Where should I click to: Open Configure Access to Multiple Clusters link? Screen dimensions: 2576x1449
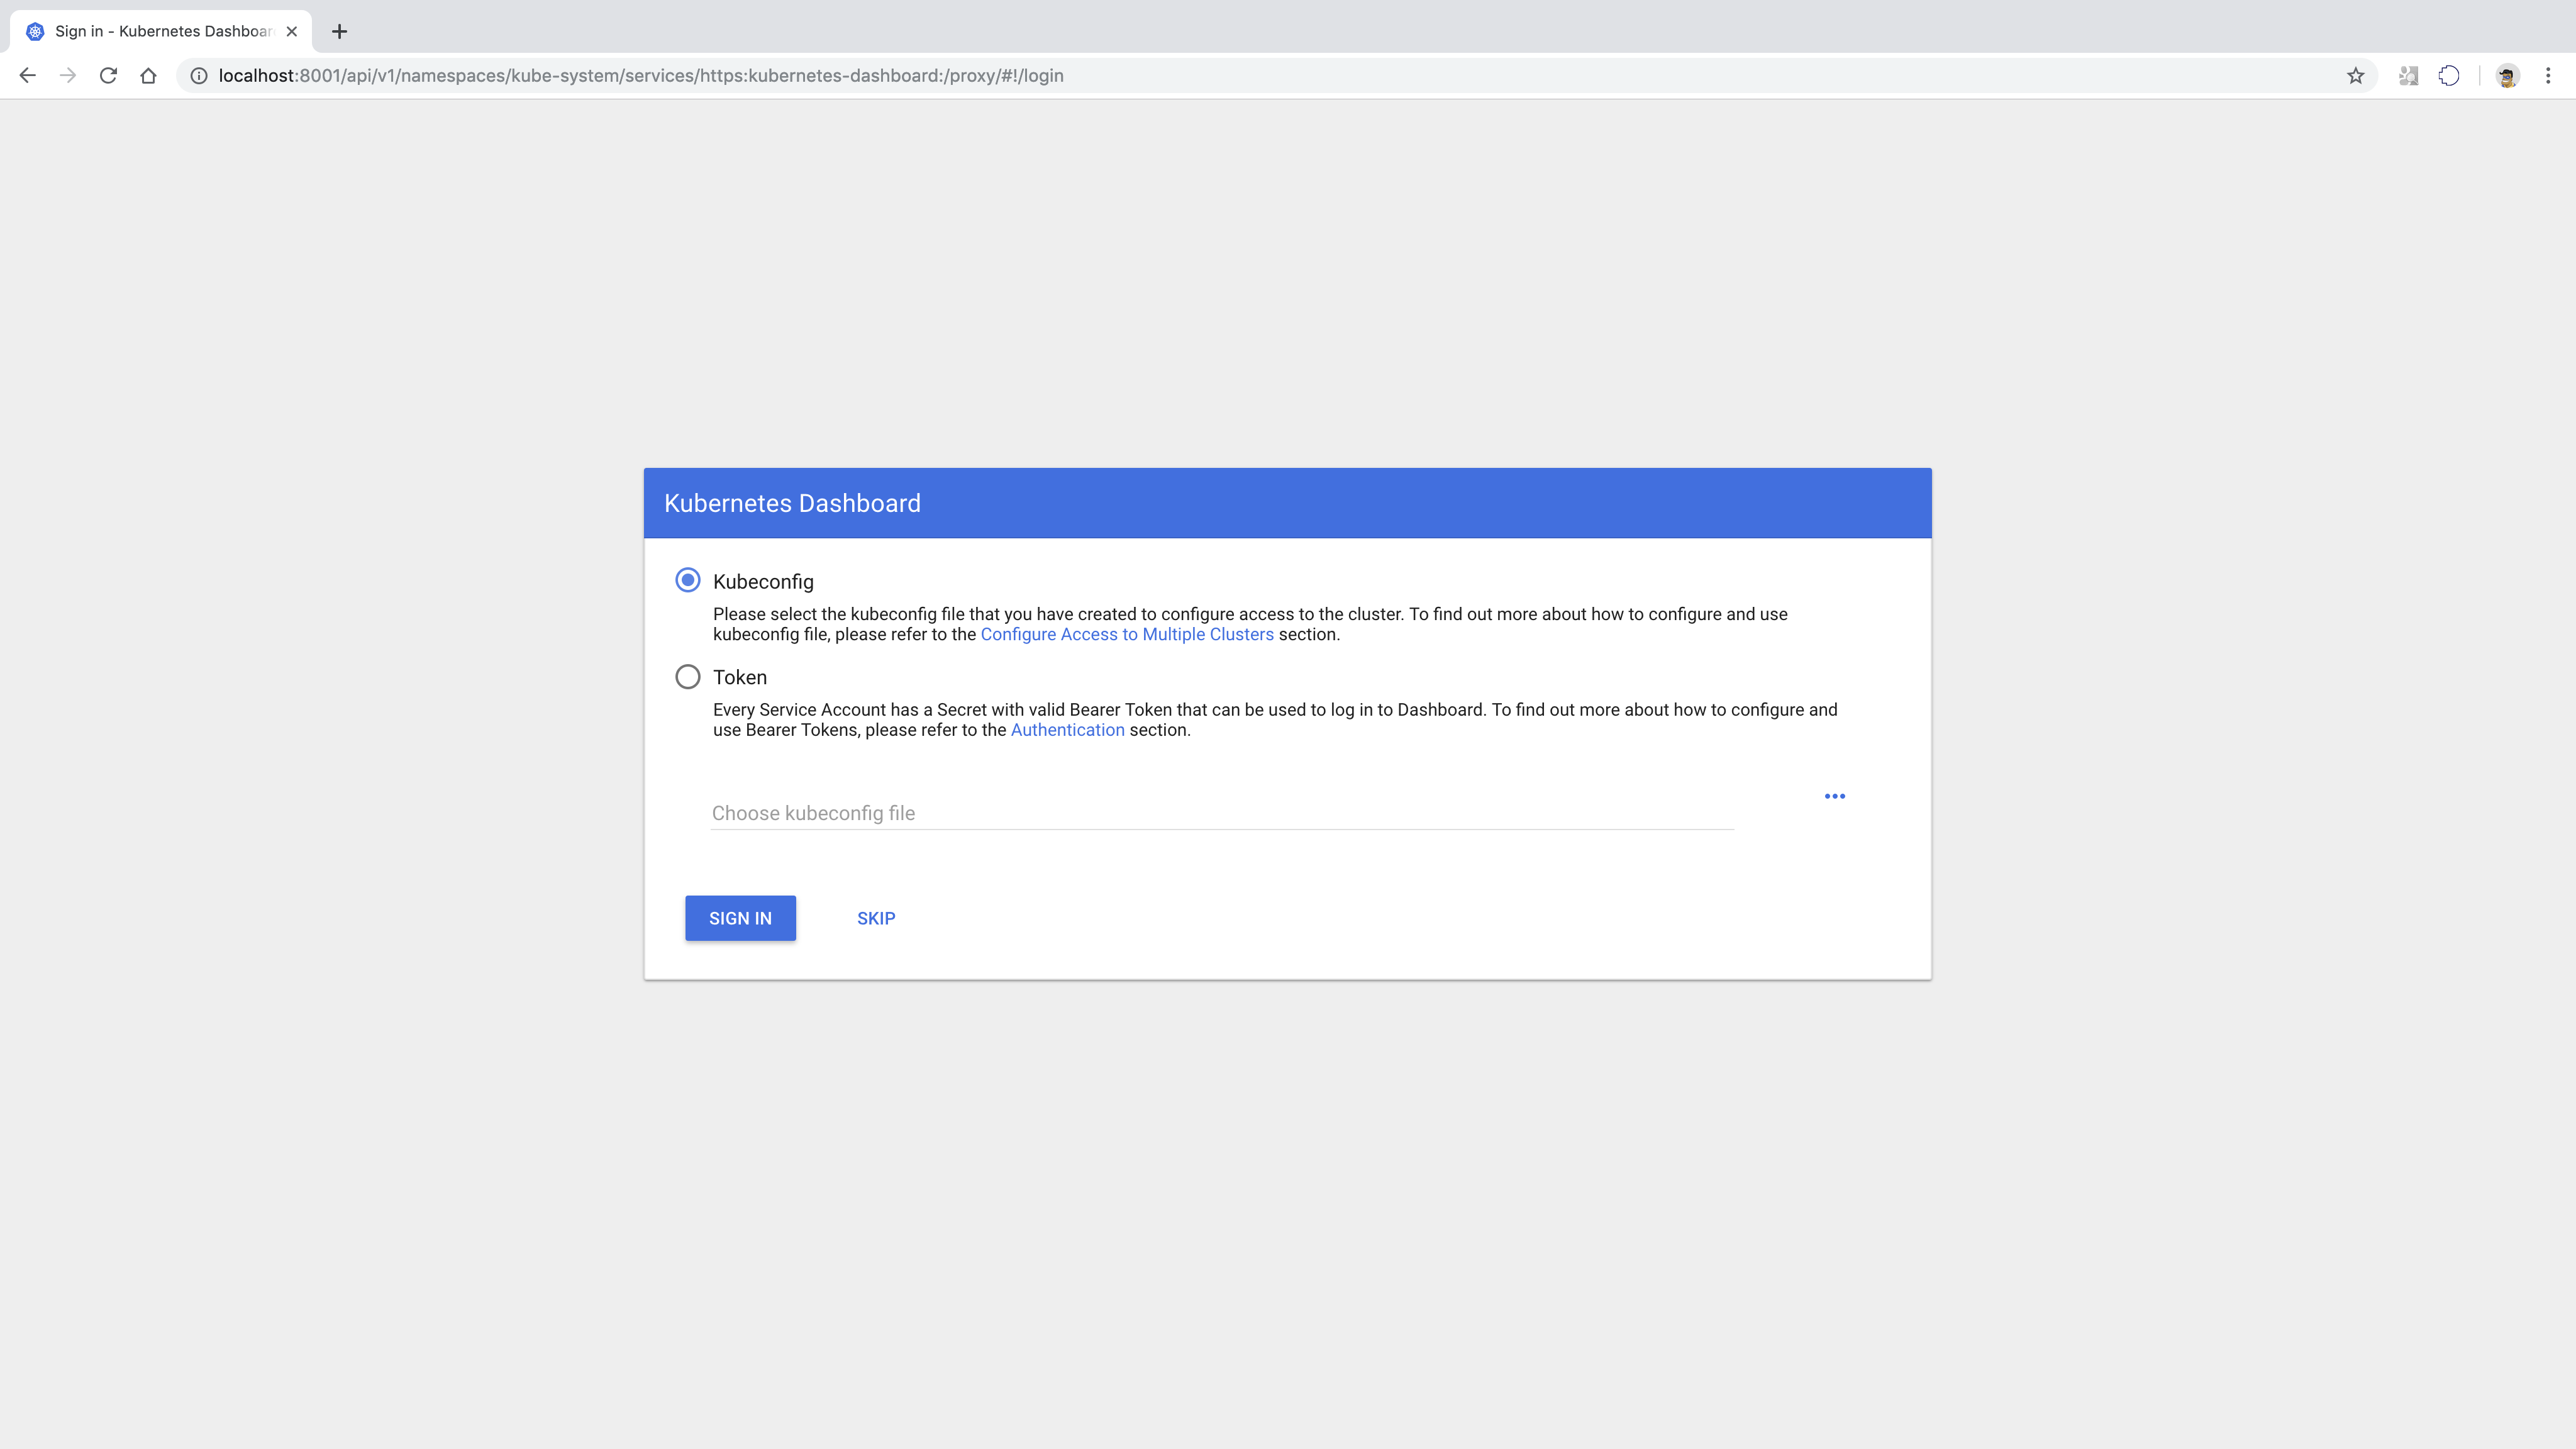(x=1127, y=635)
